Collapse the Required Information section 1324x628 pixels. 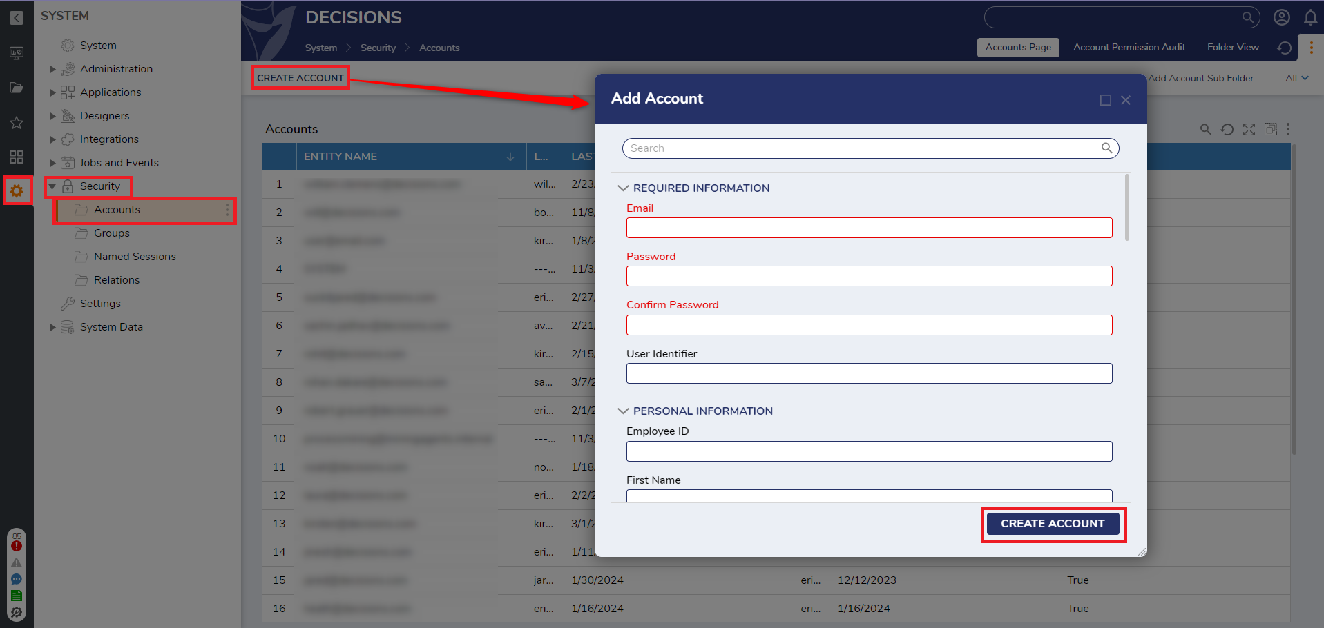click(x=623, y=188)
